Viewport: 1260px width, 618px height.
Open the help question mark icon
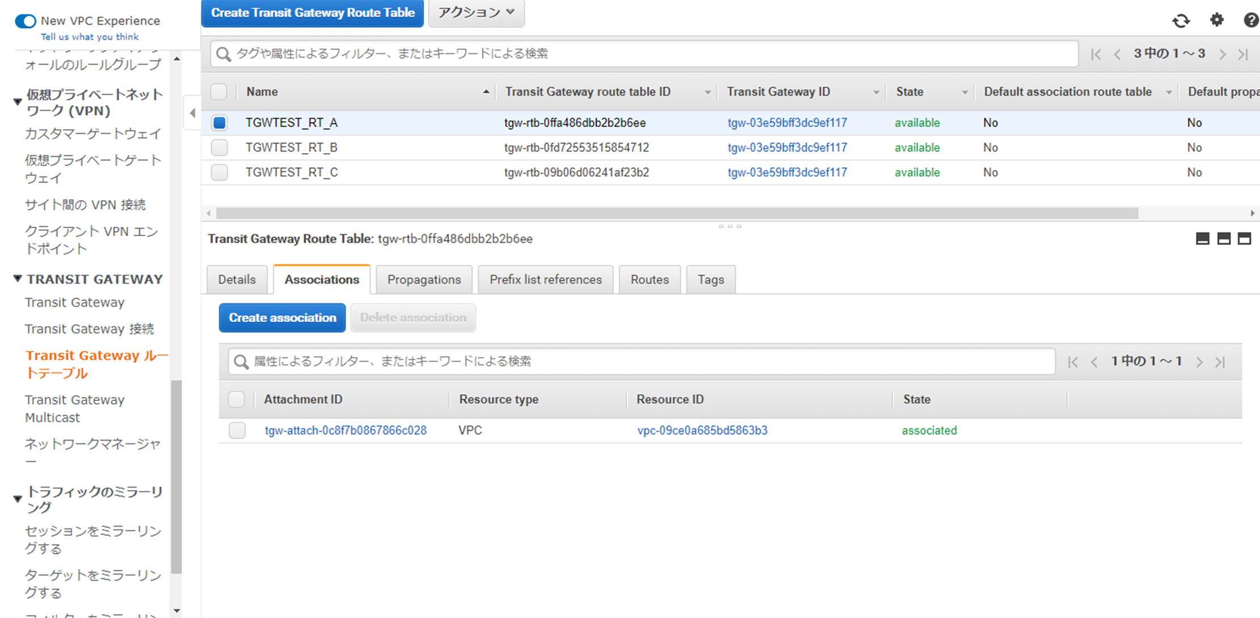pyautogui.click(x=1251, y=20)
